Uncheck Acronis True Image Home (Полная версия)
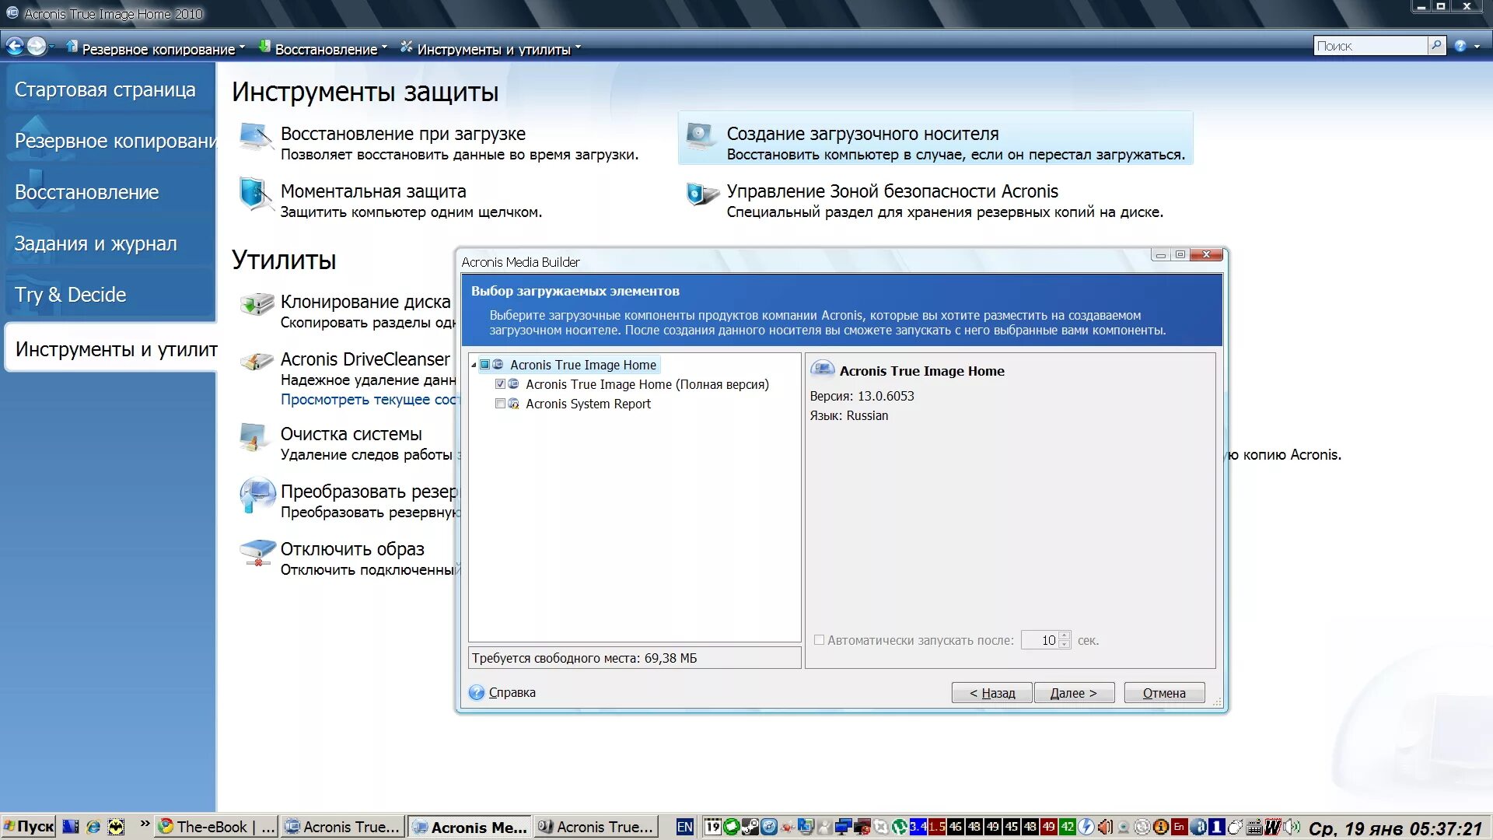The width and height of the screenshot is (1493, 840). (x=500, y=384)
